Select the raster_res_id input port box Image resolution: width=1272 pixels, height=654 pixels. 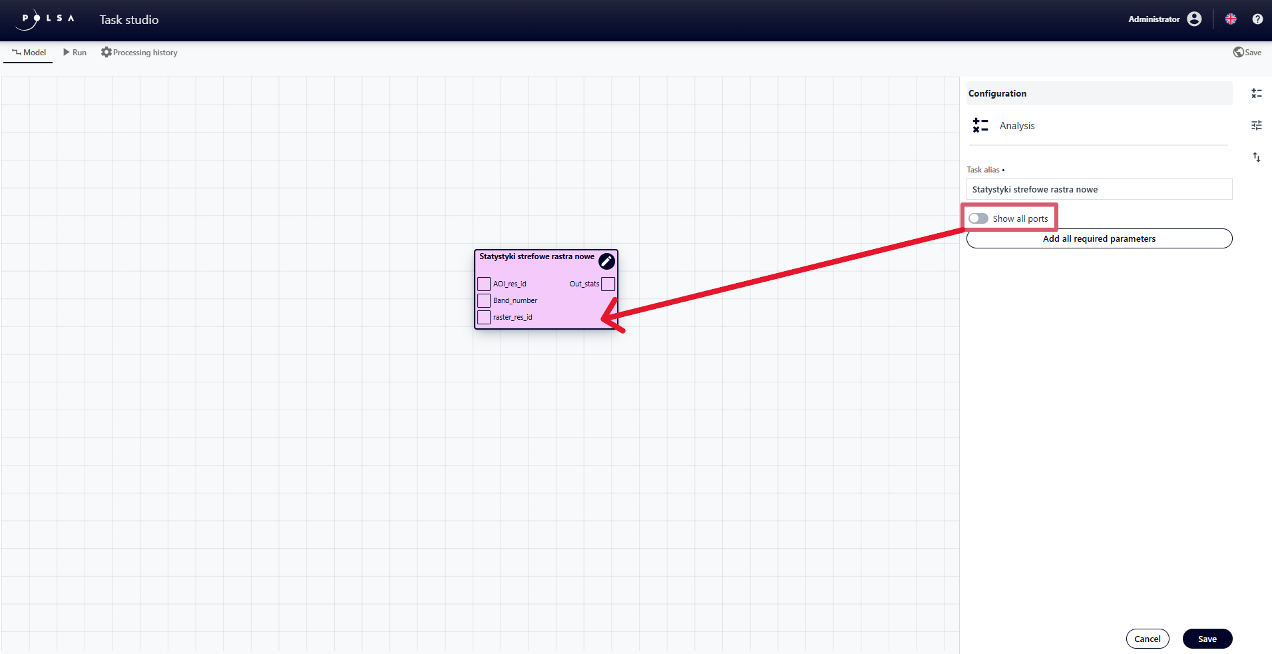[484, 317]
